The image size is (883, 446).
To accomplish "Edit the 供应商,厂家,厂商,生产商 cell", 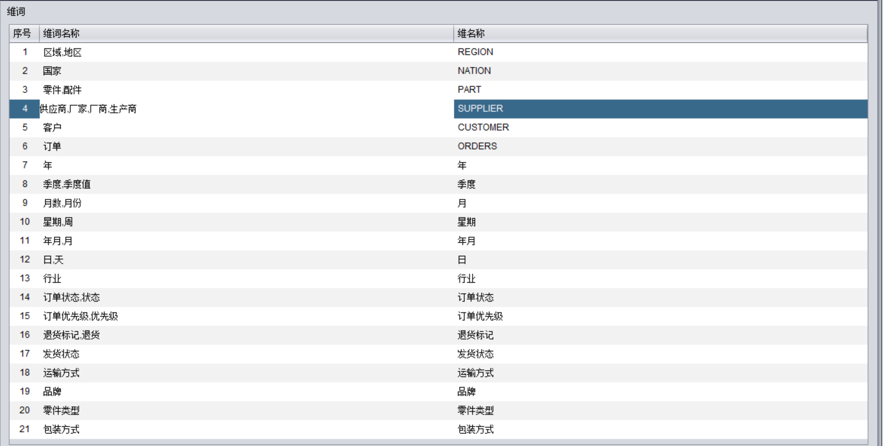I will click(x=247, y=109).
